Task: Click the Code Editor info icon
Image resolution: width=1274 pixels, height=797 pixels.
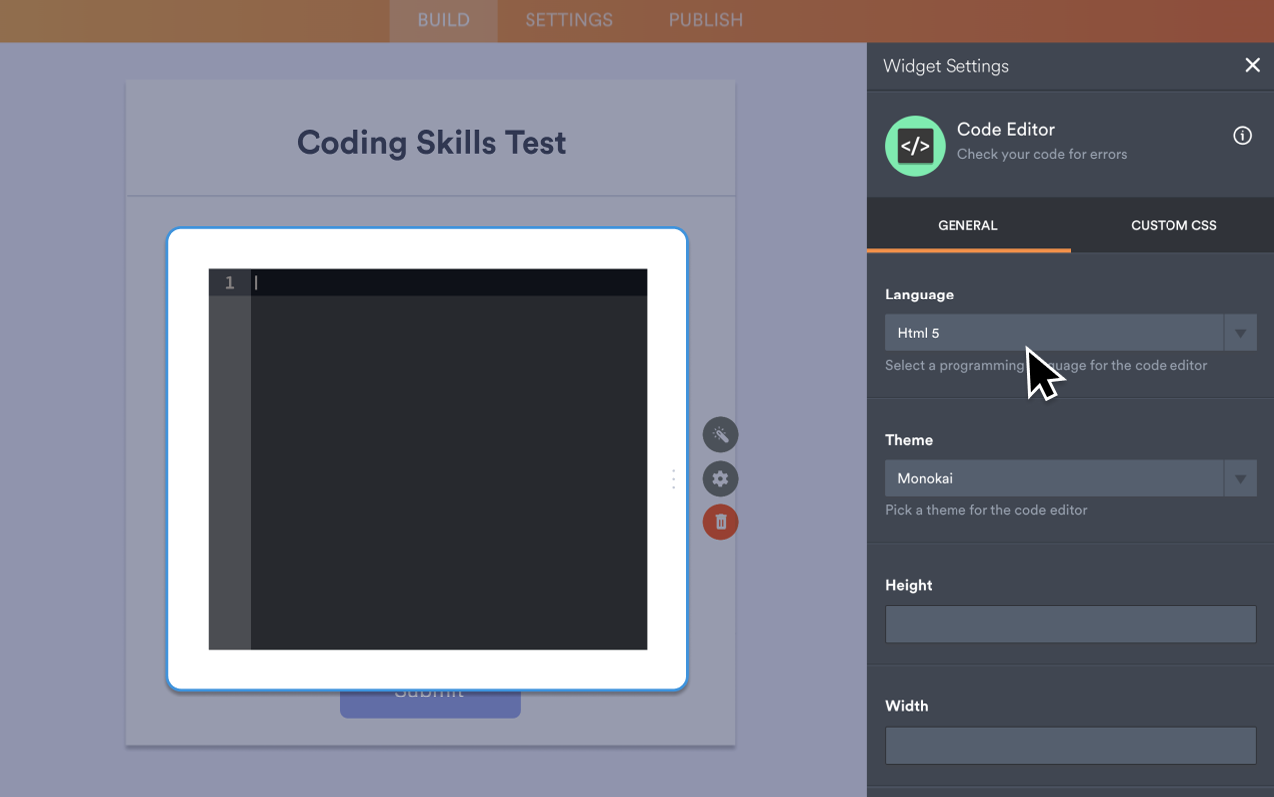Action: click(1242, 136)
